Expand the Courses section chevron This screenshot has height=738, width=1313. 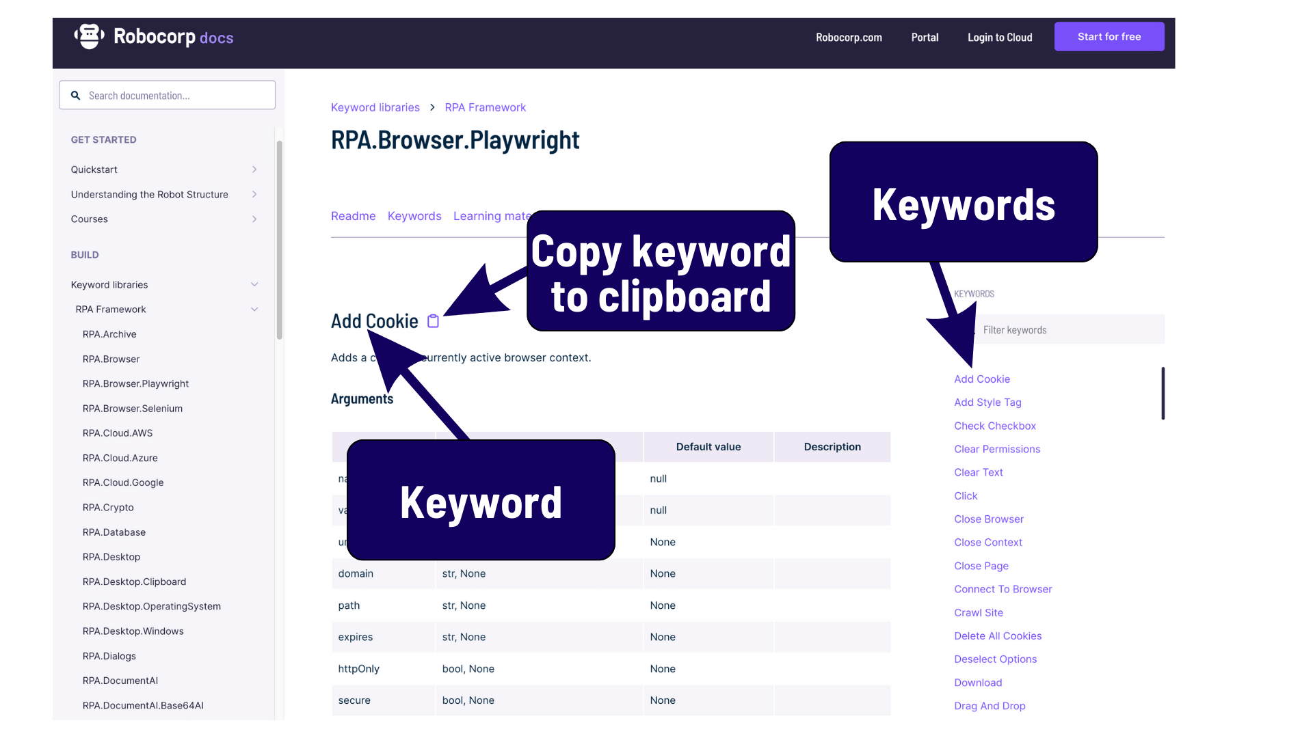pos(254,219)
